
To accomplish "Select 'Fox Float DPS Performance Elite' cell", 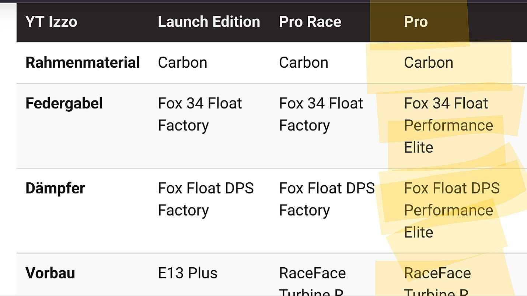I will point(452,210).
